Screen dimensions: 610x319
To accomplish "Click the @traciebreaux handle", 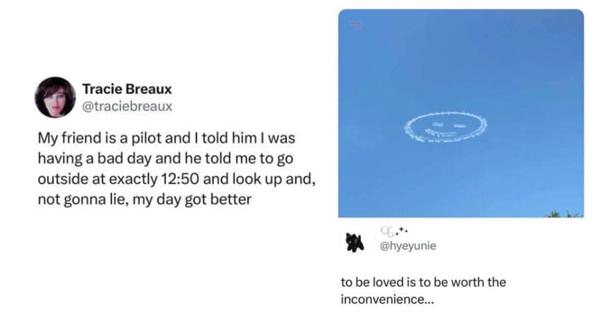I will (x=127, y=107).
